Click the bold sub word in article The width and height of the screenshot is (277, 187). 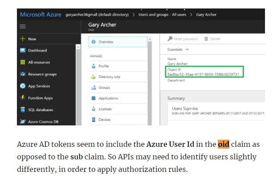point(77,157)
